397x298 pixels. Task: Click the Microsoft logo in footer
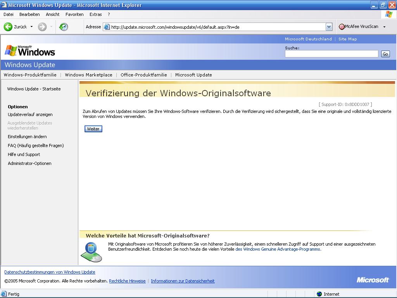point(373,280)
